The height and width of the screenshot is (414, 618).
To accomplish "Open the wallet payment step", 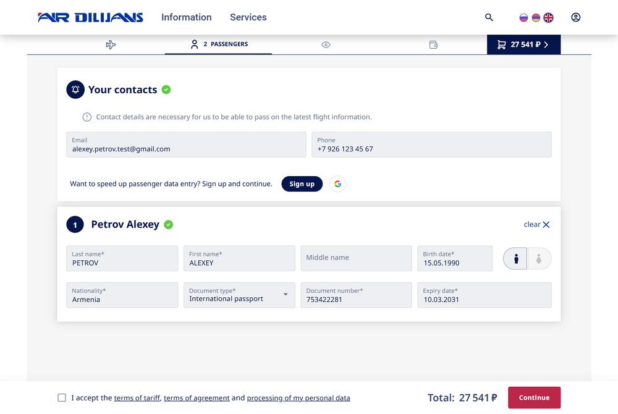I will [x=433, y=44].
